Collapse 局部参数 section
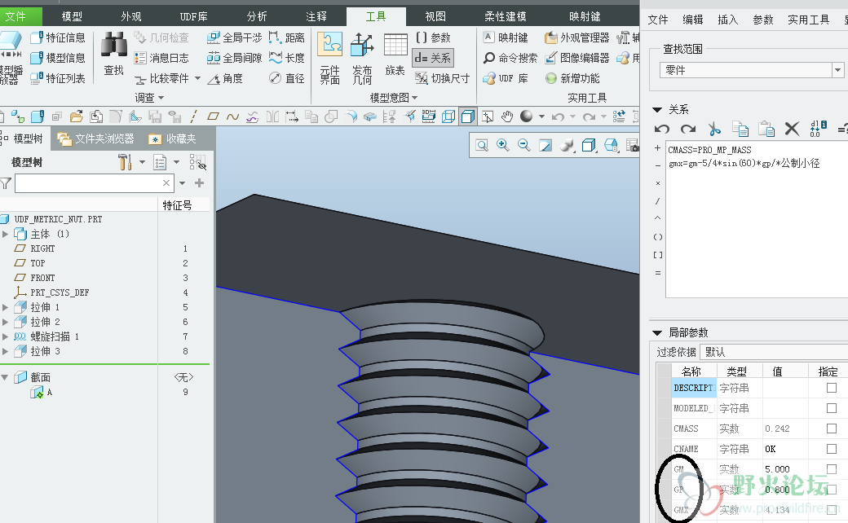Screen dimensions: 848x523 tap(658, 332)
